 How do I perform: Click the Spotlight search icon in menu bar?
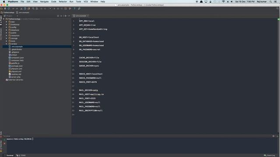point(271,2)
